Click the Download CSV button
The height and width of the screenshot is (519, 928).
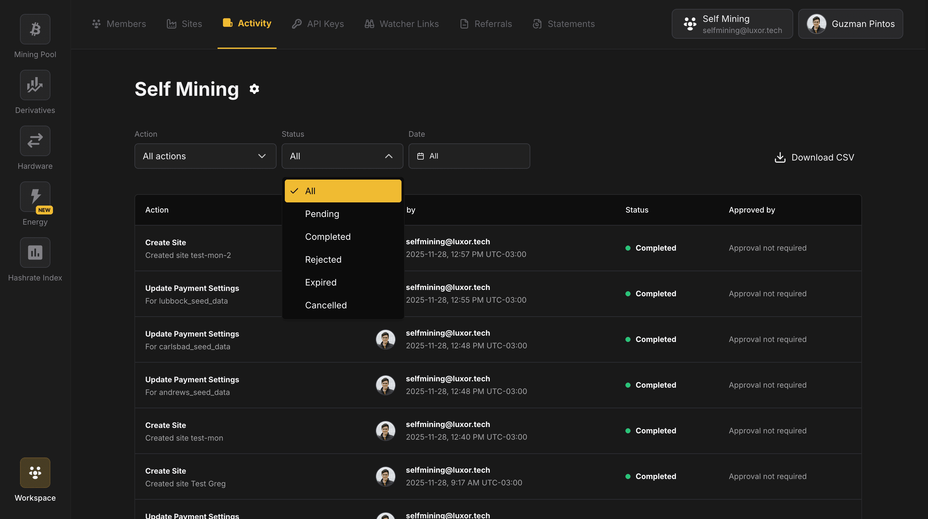pos(814,157)
